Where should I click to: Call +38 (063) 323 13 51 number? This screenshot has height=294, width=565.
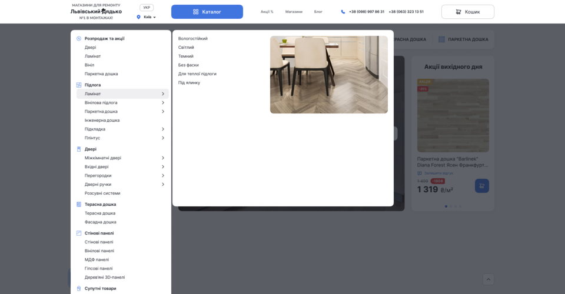406,12
